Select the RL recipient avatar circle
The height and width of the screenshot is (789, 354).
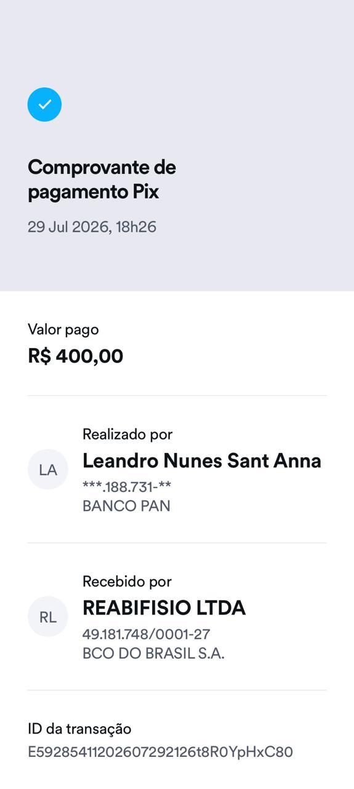pyautogui.click(x=48, y=616)
